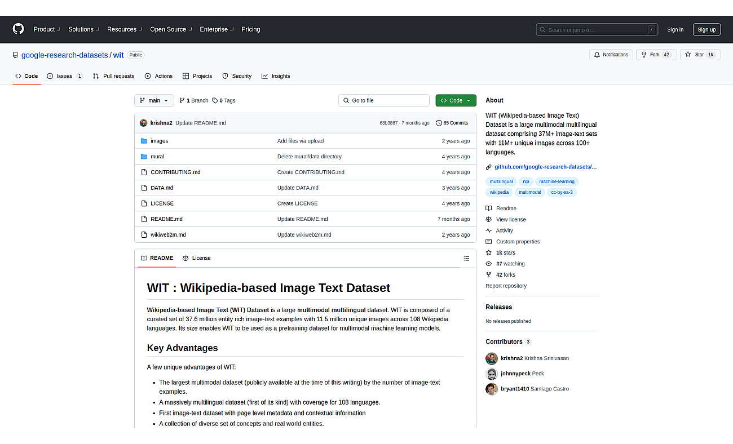Click the repository book icon beside google-research-datasets

pyautogui.click(x=15, y=55)
